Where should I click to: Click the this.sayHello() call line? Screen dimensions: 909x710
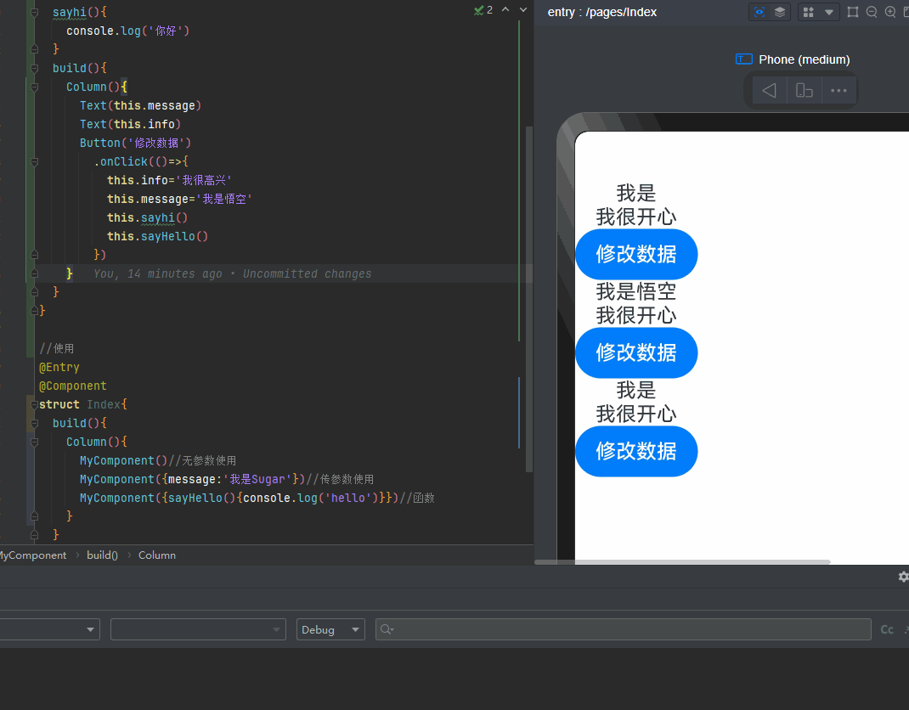tap(157, 236)
